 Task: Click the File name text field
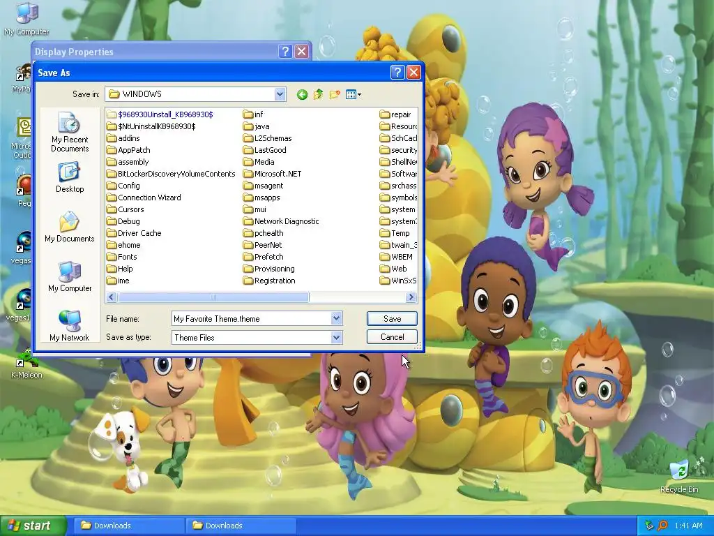[251, 318]
